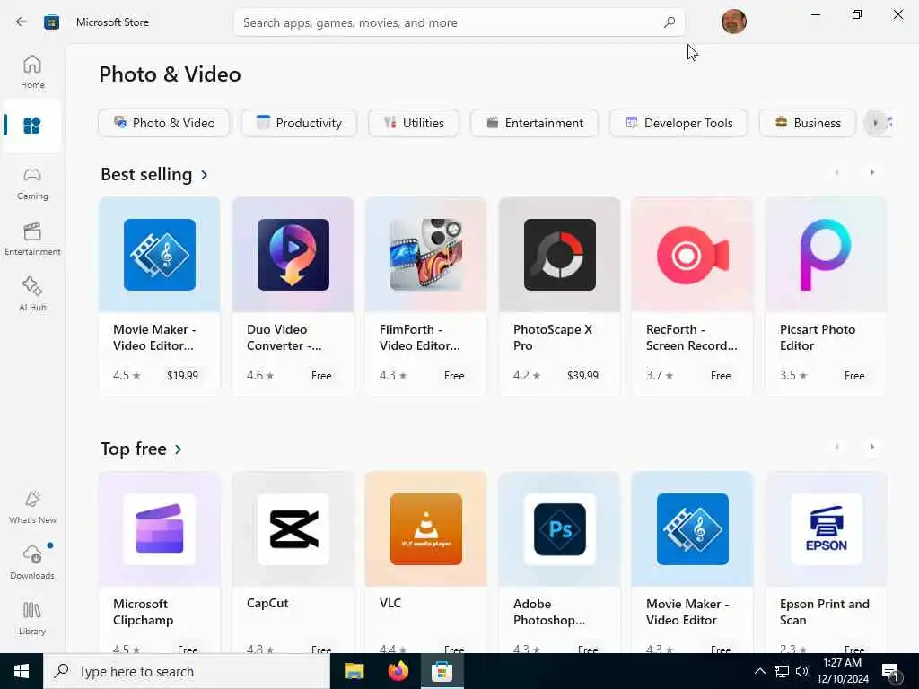
Task: Open RecForth Screen Recorder app icon
Action: point(693,255)
